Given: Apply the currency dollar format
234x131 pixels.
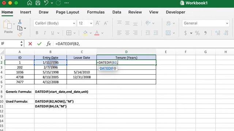Looking at the screenshot, I should pos(185,33).
